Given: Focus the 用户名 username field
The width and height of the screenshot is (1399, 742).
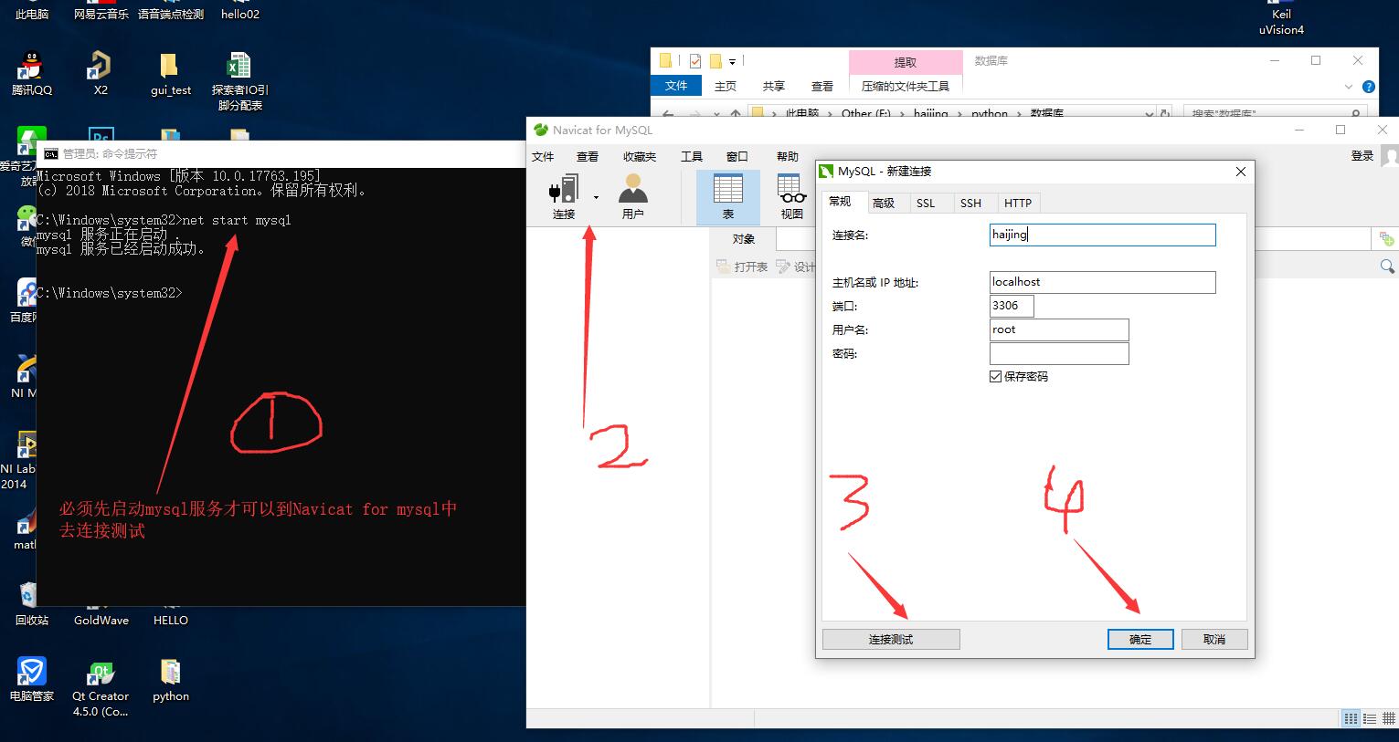Looking at the screenshot, I should pos(1059,329).
